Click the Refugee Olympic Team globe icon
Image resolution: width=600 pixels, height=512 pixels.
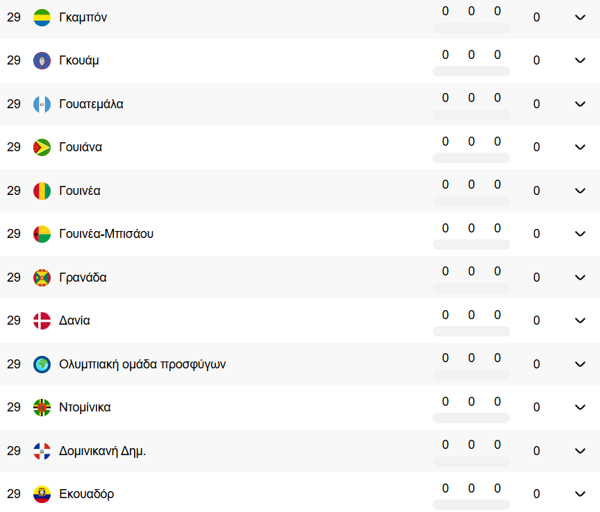pos(42,364)
